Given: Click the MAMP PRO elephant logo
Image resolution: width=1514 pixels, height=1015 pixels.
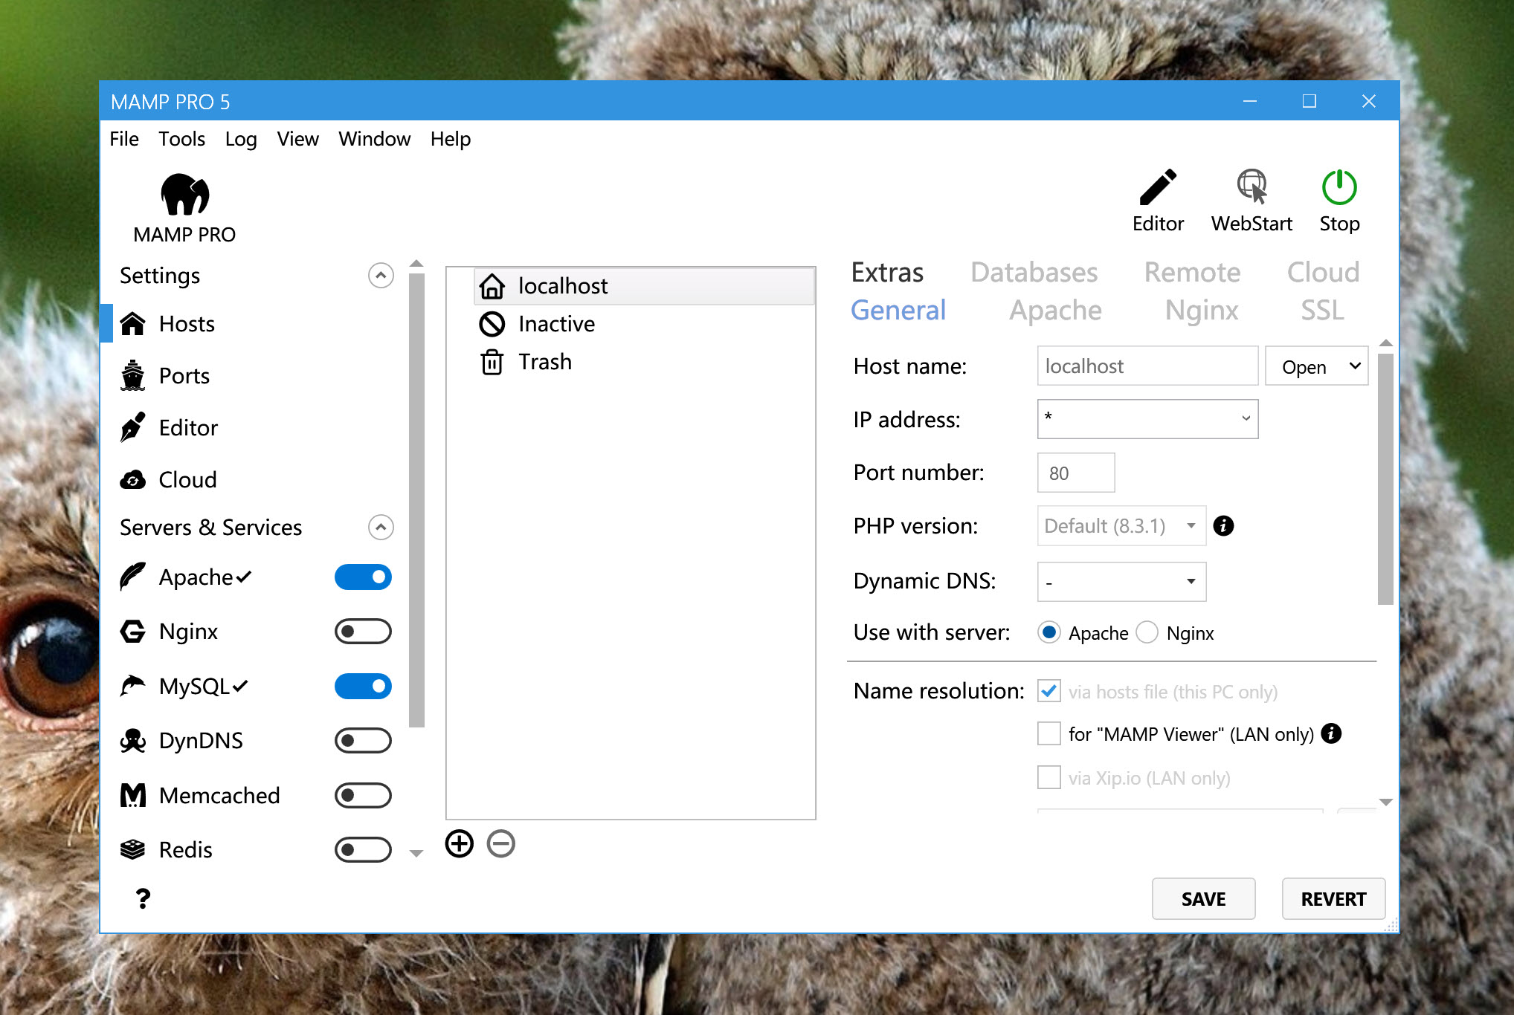Looking at the screenshot, I should tap(184, 195).
